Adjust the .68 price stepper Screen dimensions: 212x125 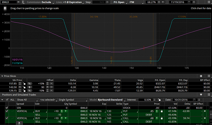click(x=157, y=118)
